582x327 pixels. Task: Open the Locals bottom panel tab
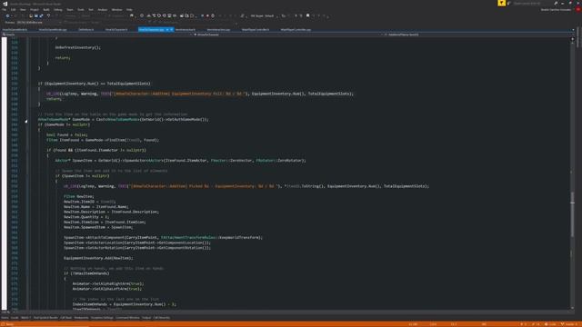point(15,318)
